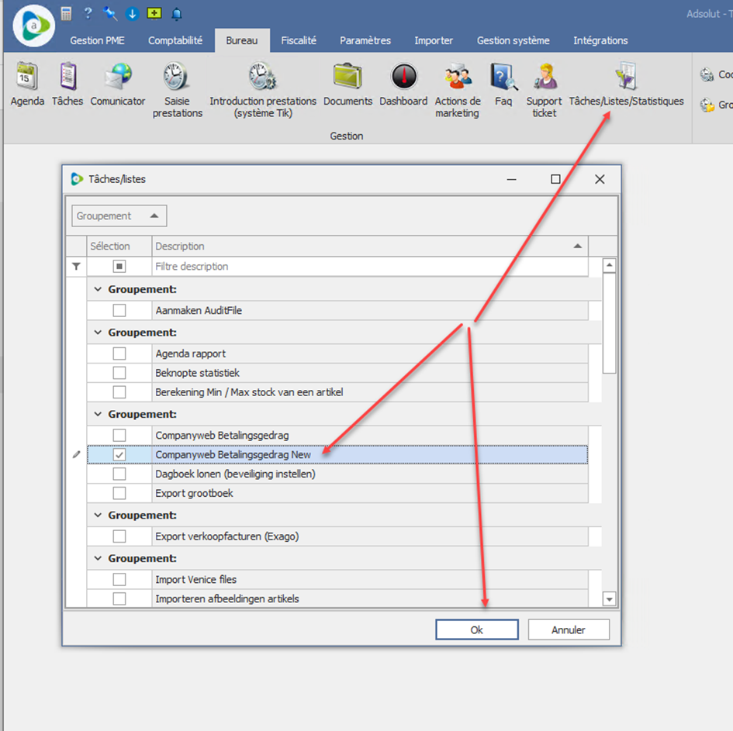Open the calculator icon in the top bar

[x=67, y=14]
